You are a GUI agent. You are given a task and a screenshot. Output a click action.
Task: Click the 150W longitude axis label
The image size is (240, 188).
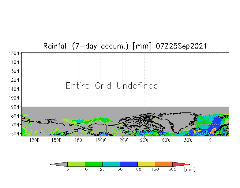(100, 140)
